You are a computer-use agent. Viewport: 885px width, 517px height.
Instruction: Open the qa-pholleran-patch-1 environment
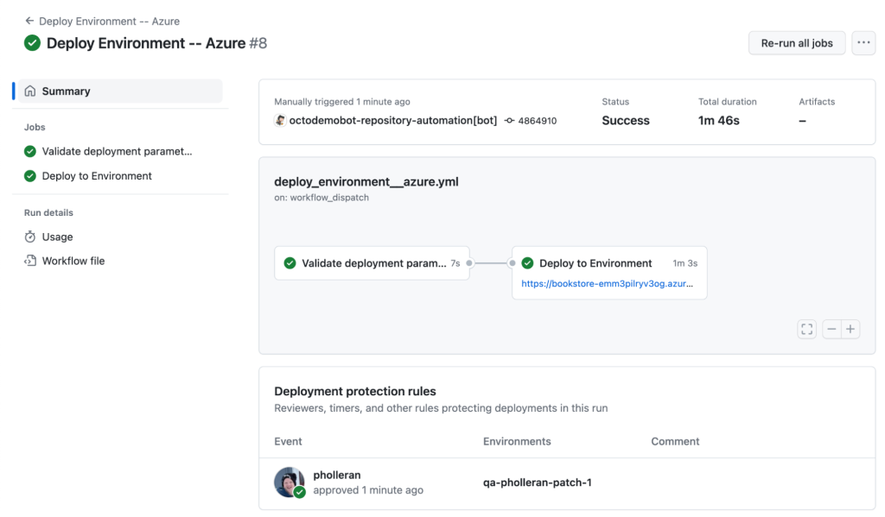point(537,482)
